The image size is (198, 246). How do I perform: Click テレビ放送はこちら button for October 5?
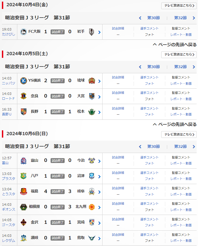tap(179, 55)
